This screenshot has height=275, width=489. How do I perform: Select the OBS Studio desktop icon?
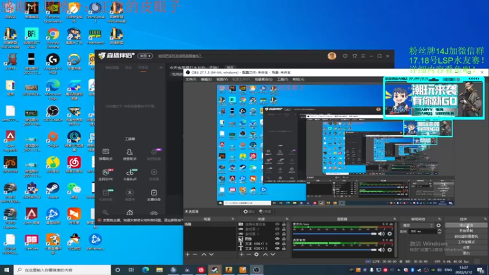tap(53, 114)
